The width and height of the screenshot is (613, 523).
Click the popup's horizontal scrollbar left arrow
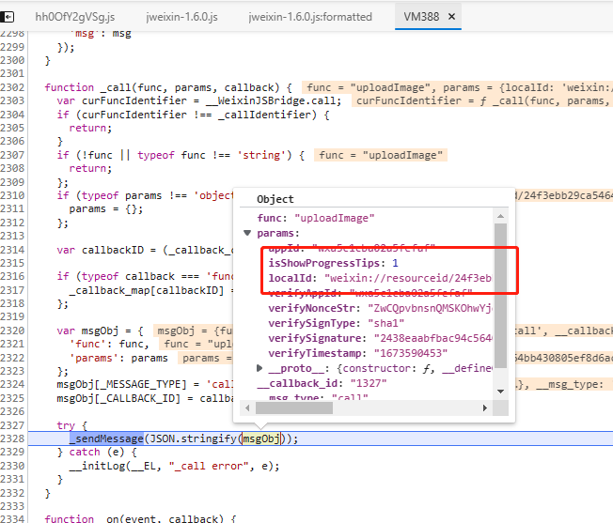point(247,408)
